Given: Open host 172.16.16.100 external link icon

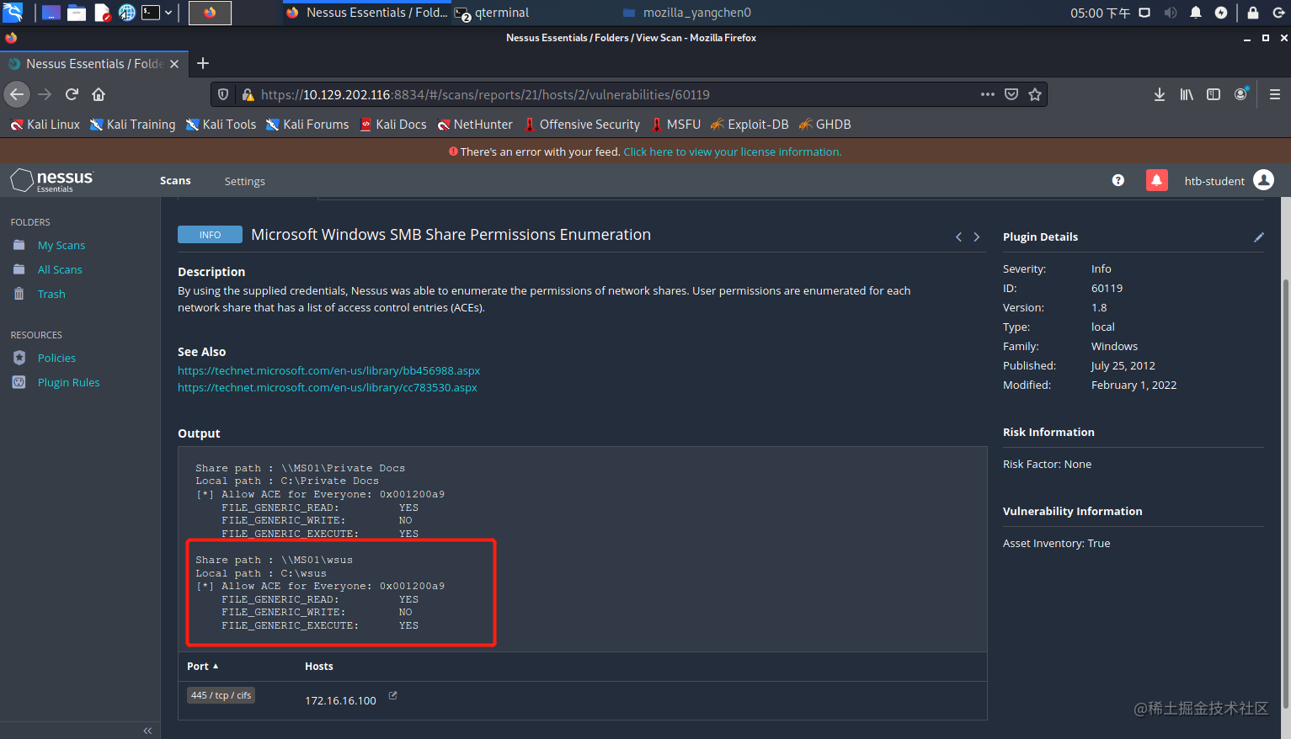Looking at the screenshot, I should (392, 696).
